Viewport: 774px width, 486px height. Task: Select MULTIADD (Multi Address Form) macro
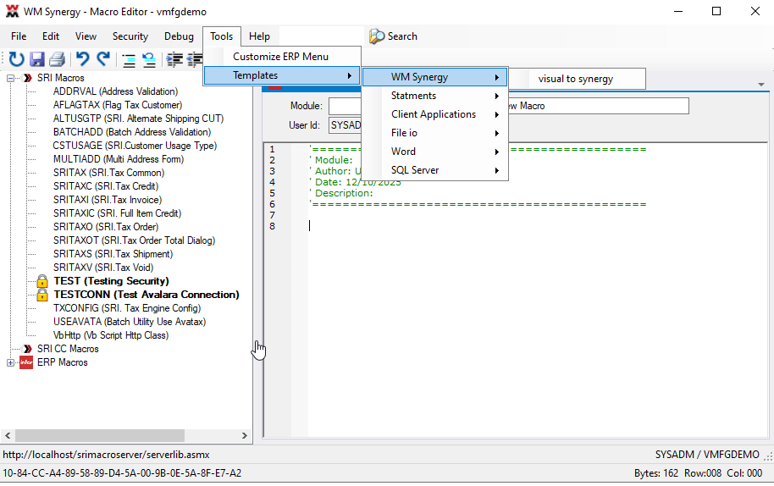coord(119,159)
